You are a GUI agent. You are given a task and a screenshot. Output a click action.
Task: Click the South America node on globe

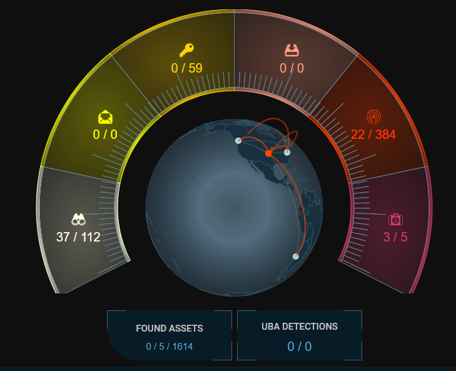click(x=296, y=257)
